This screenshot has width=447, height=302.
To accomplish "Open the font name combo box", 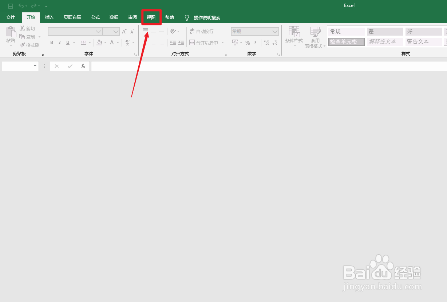I will (75, 32).
